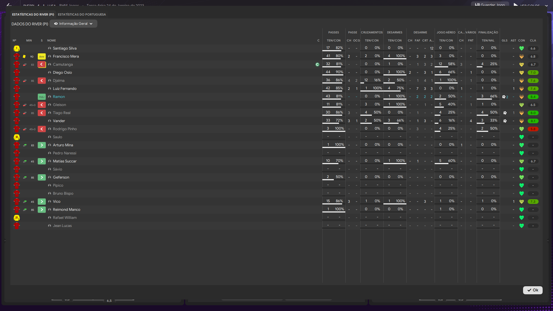Click the Guardar Jogo button
The width and height of the screenshot is (553, 311).
[490, 5]
